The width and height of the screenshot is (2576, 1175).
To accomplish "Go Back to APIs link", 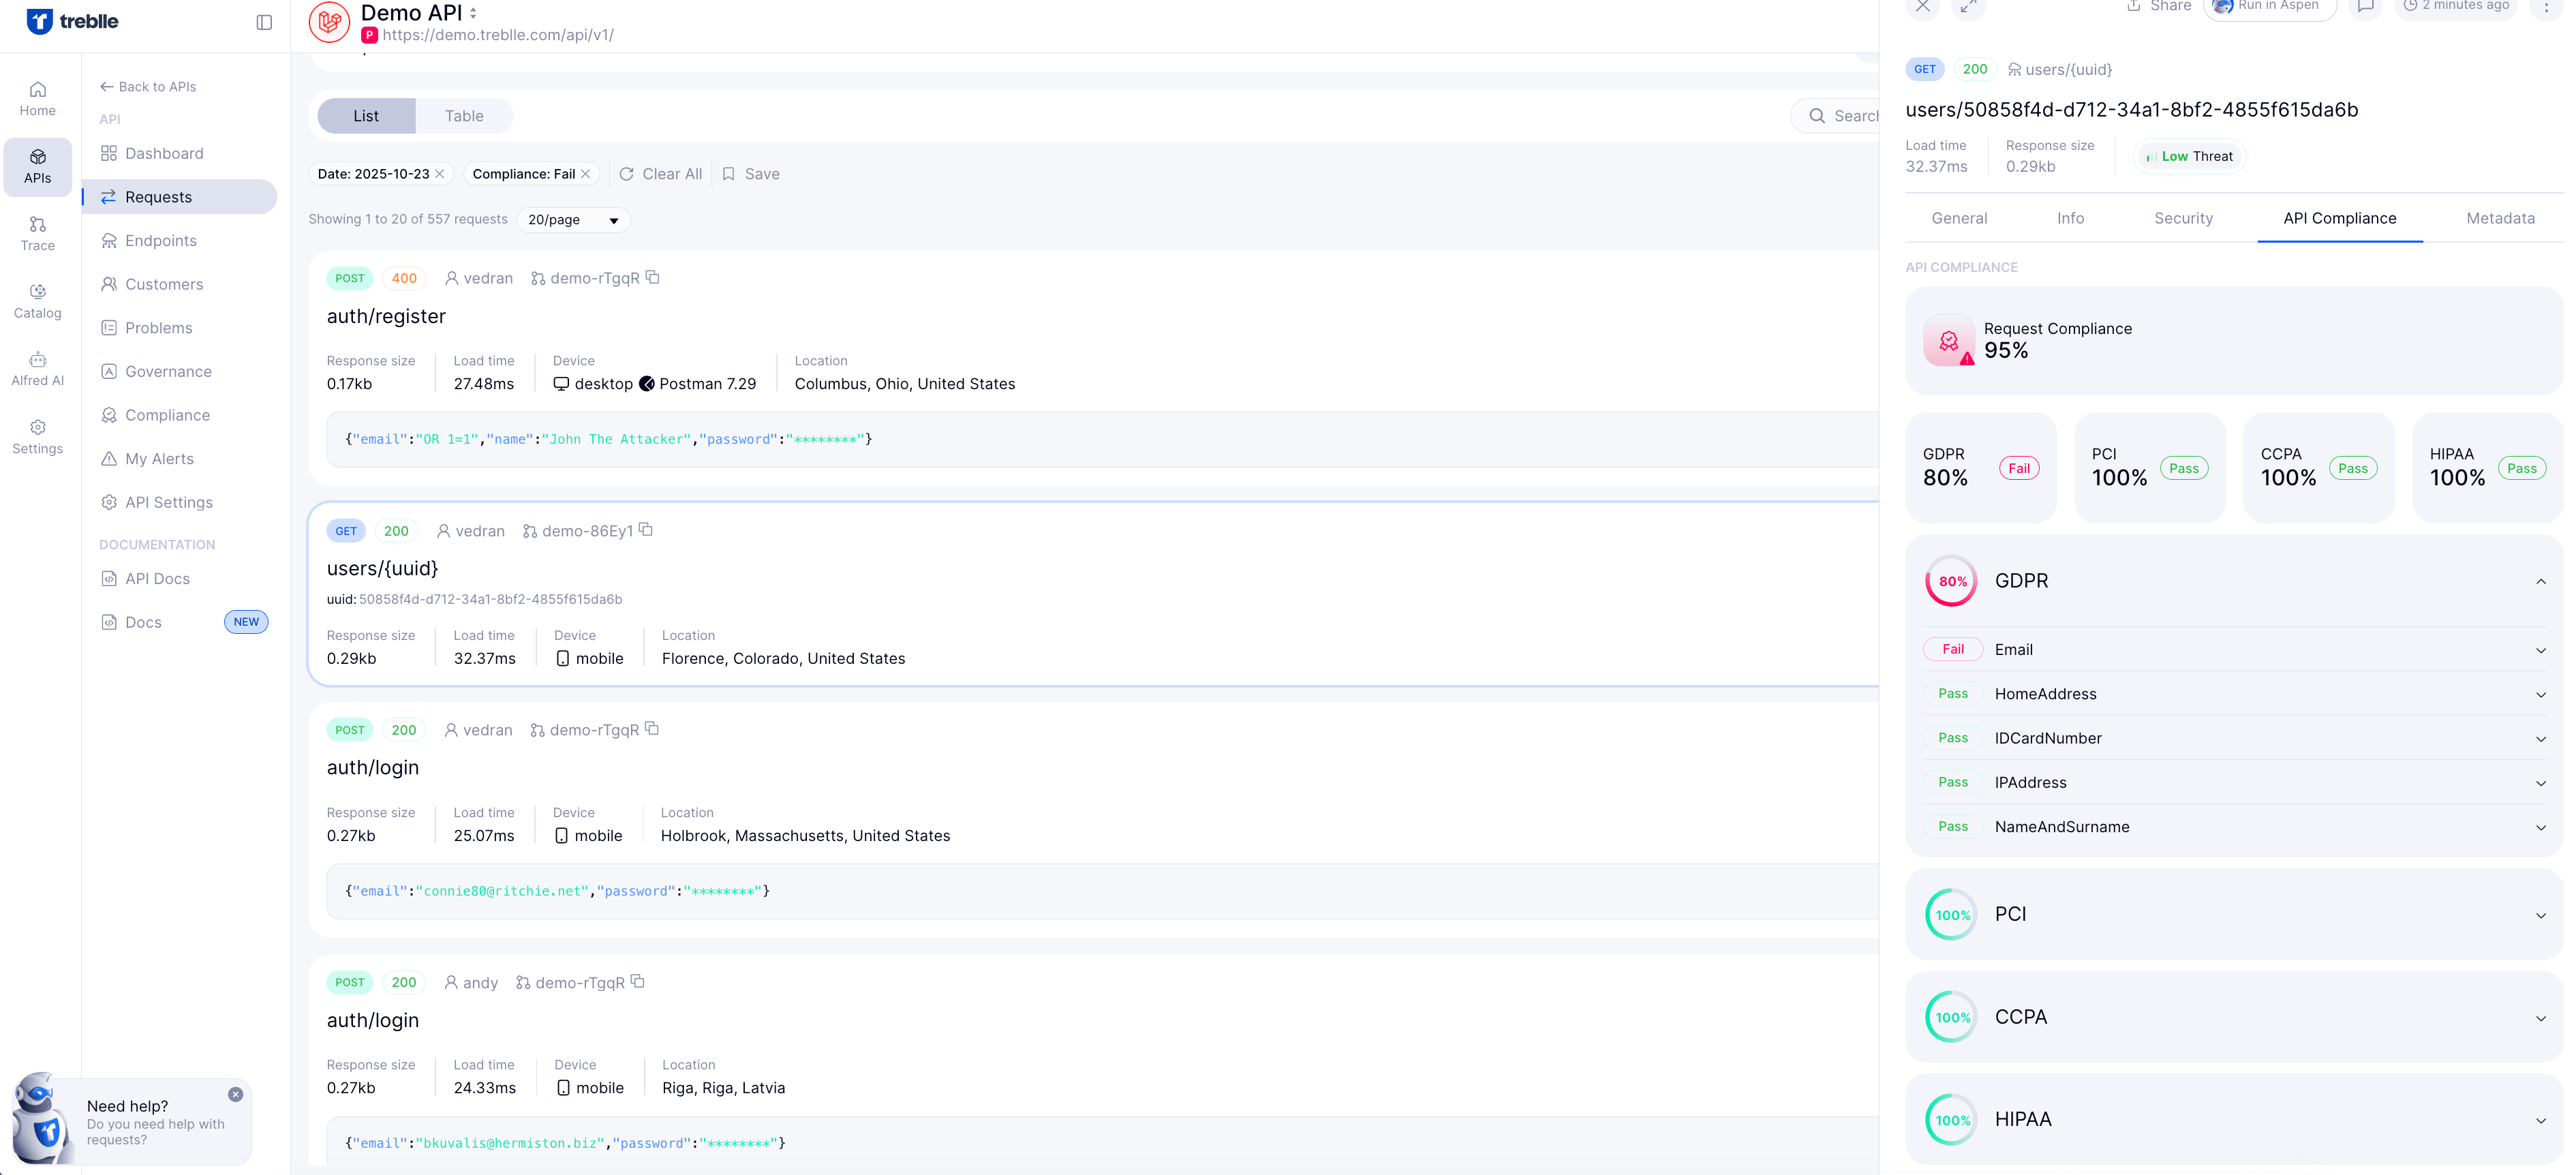I will click(x=148, y=87).
